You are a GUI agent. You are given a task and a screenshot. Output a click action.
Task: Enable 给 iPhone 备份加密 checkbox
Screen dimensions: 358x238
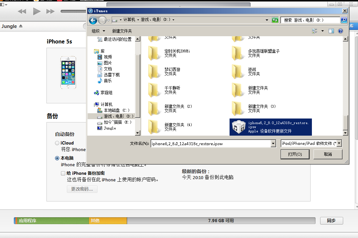(63, 173)
